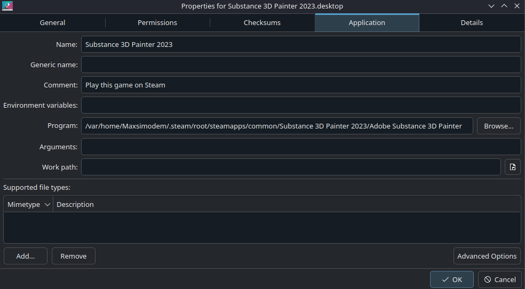Open the Permissions tab
The image size is (525, 289).
click(x=157, y=23)
